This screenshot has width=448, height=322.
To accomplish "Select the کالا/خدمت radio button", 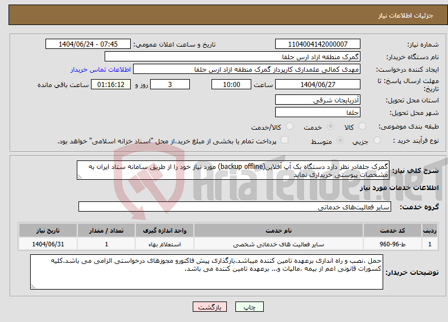I will 290,126.
